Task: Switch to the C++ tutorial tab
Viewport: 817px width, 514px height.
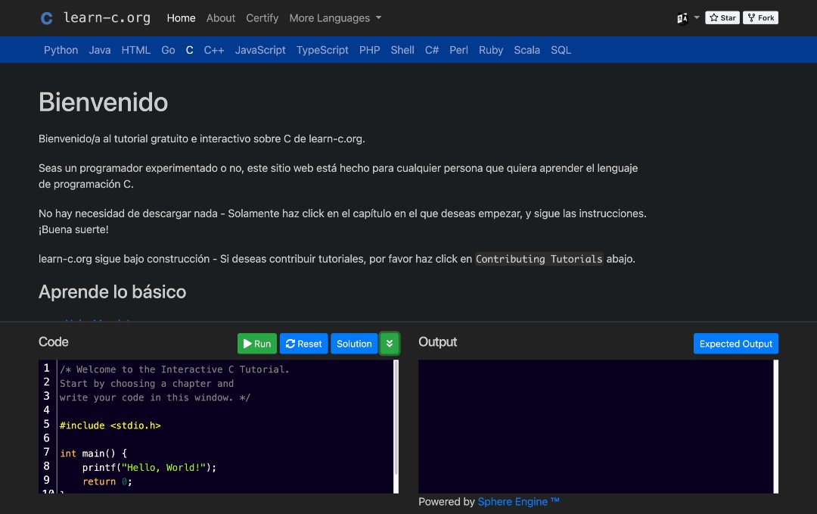Action: [213, 50]
